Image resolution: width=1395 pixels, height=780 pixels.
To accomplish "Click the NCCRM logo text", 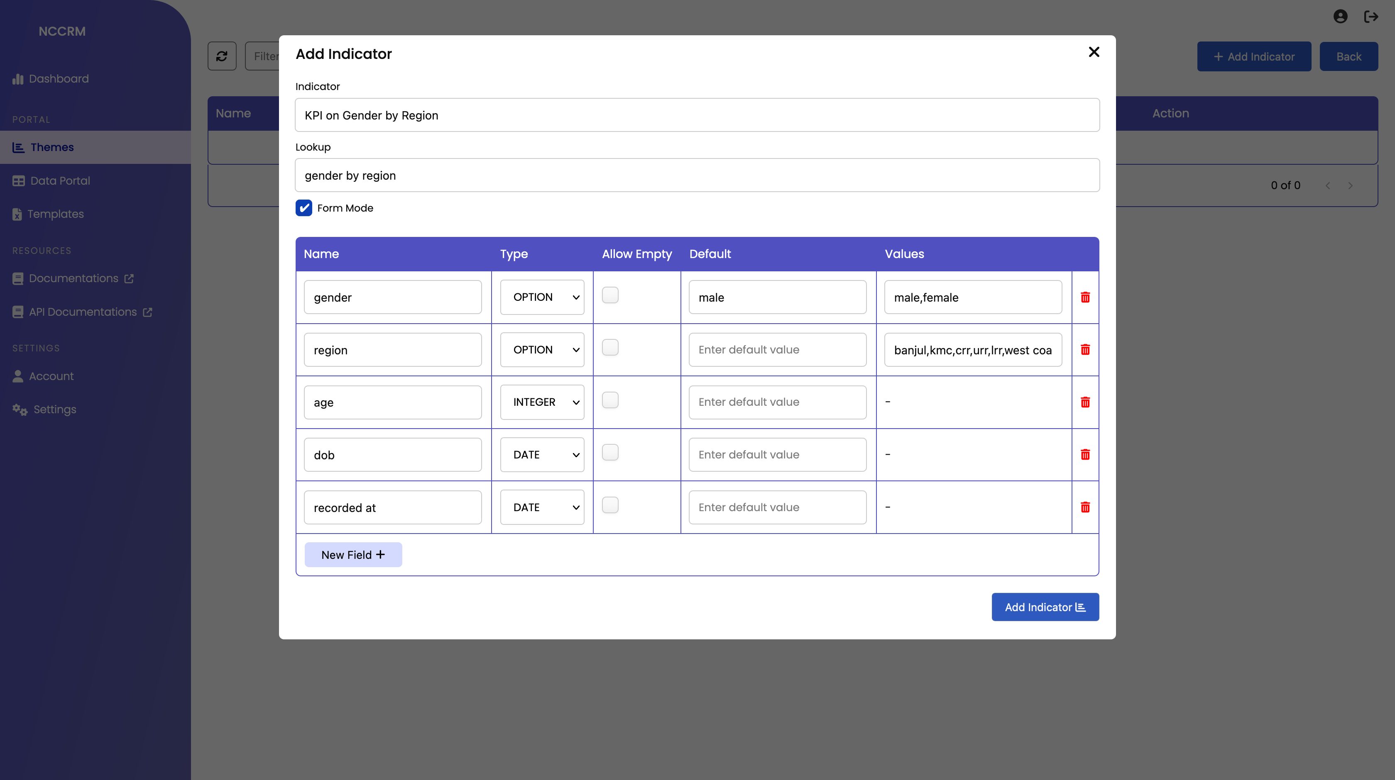I will [62, 32].
